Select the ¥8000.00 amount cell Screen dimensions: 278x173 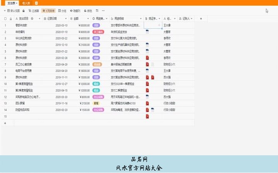pos(79,97)
